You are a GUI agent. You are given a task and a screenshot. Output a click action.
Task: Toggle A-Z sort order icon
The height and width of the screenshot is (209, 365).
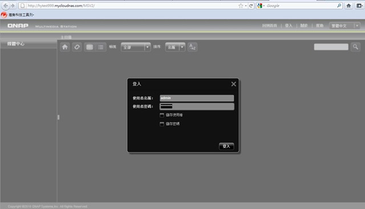coord(192,47)
